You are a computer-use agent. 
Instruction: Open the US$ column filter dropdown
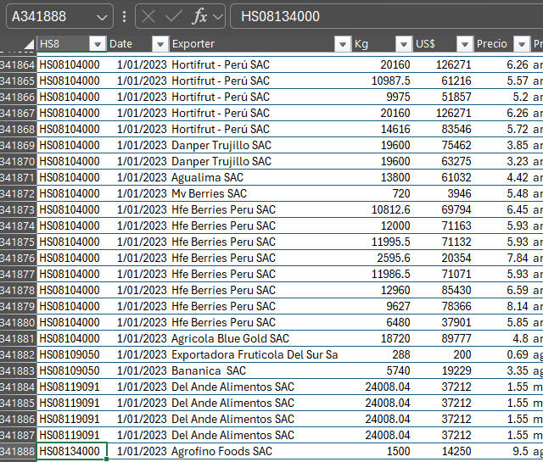(x=465, y=44)
